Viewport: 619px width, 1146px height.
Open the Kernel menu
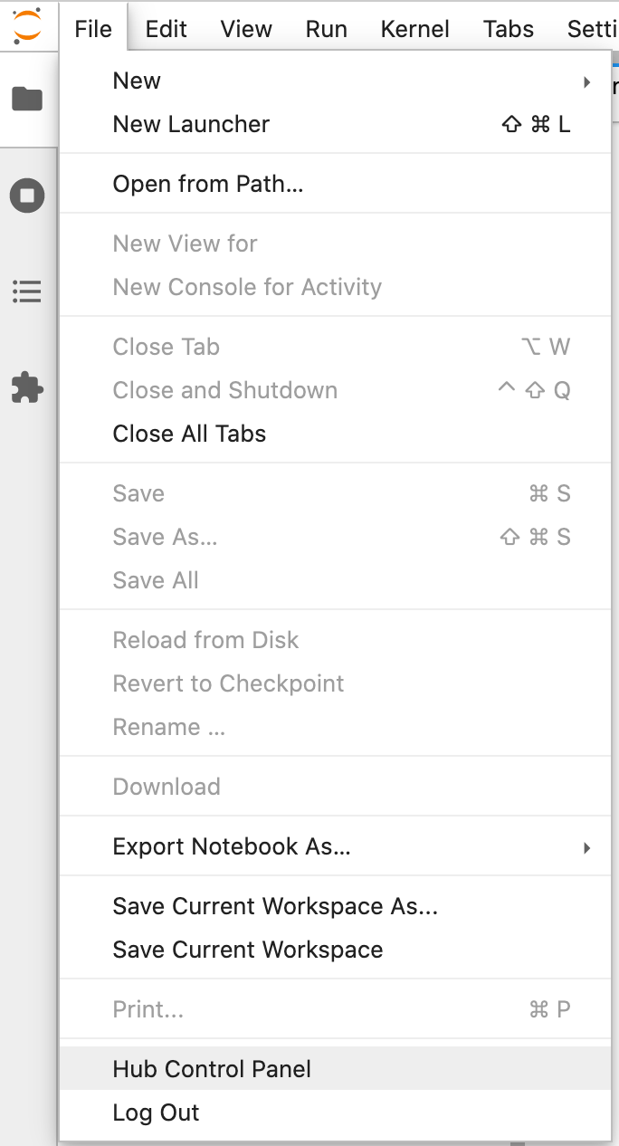[x=414, y=28]
